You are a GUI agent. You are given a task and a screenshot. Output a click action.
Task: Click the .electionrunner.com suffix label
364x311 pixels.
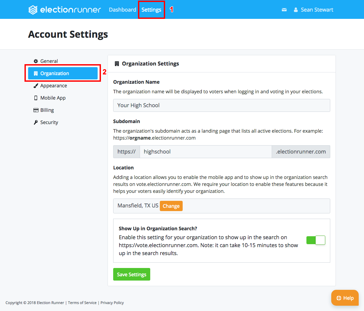pyautogui.click(x=301, y=152)
